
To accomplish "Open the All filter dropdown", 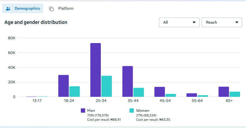I will pos(179,22).
